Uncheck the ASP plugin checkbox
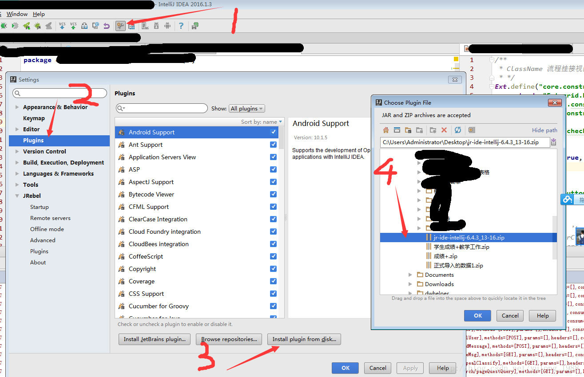This screenshot has width=584, height=377. (273, 169)
